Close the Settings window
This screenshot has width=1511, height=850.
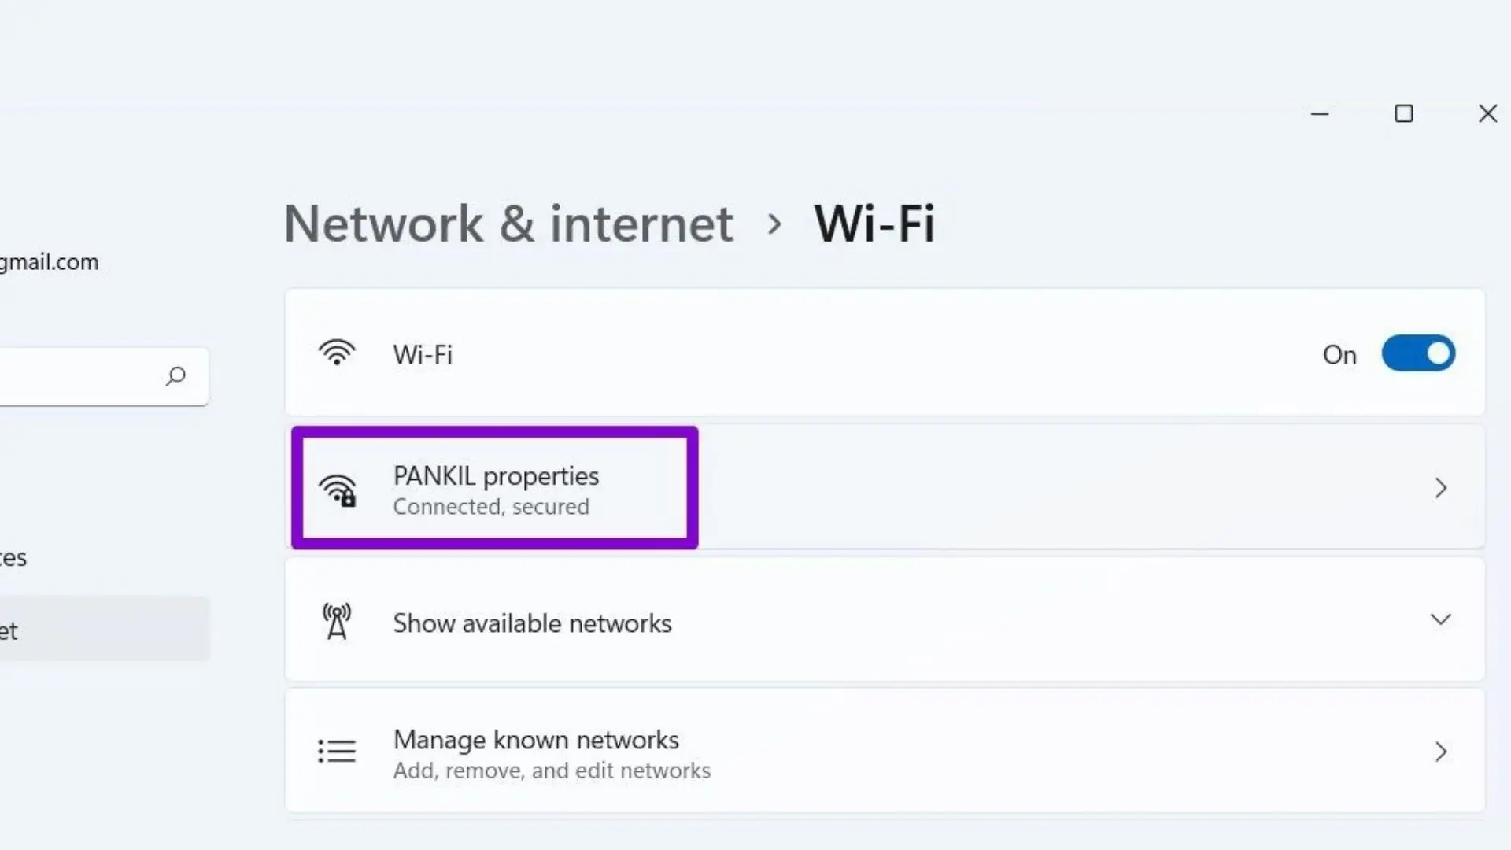1487,114
